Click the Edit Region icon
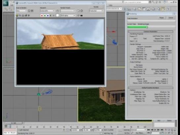 coord(29,11)
